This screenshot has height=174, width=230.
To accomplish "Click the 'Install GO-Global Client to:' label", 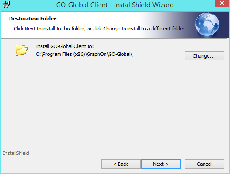I will tap(65, 46).
